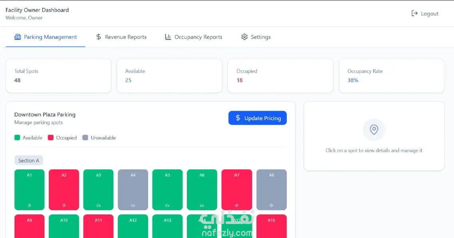Select available parking spot A13
This screenshot has height=238, width=454.
167,226
